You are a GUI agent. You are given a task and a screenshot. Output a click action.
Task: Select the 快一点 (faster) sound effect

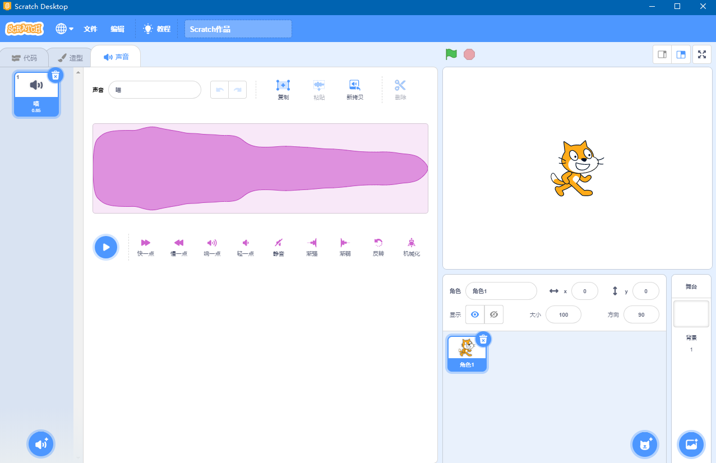click(145, 247)
